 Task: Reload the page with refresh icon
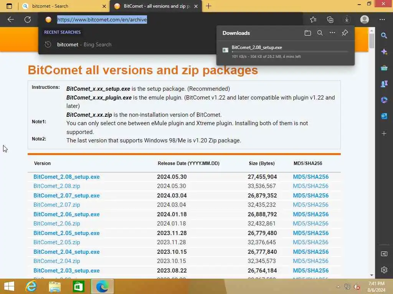[28, 20]
